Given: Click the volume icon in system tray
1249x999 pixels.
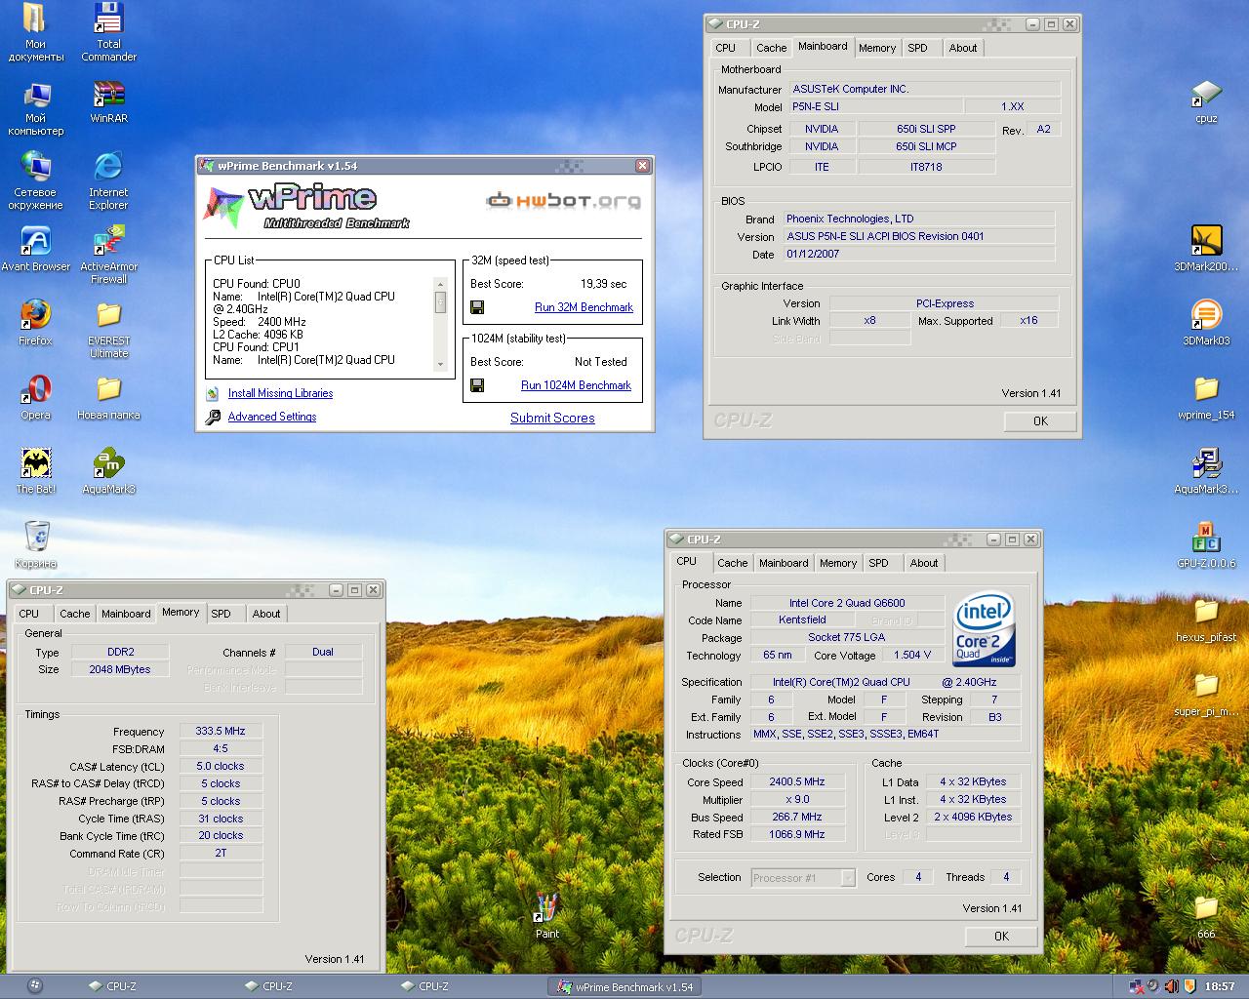Looking at the screenshot, I should pos(1171,986).
